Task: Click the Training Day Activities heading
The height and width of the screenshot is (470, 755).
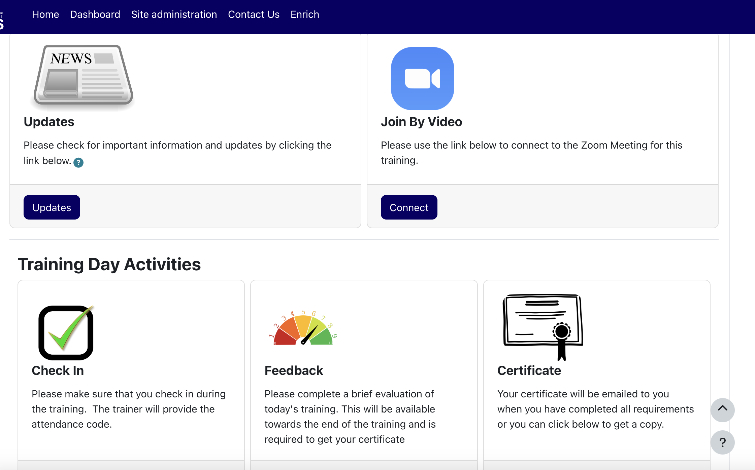Action: pyautogui.click(x=109, y=264)
